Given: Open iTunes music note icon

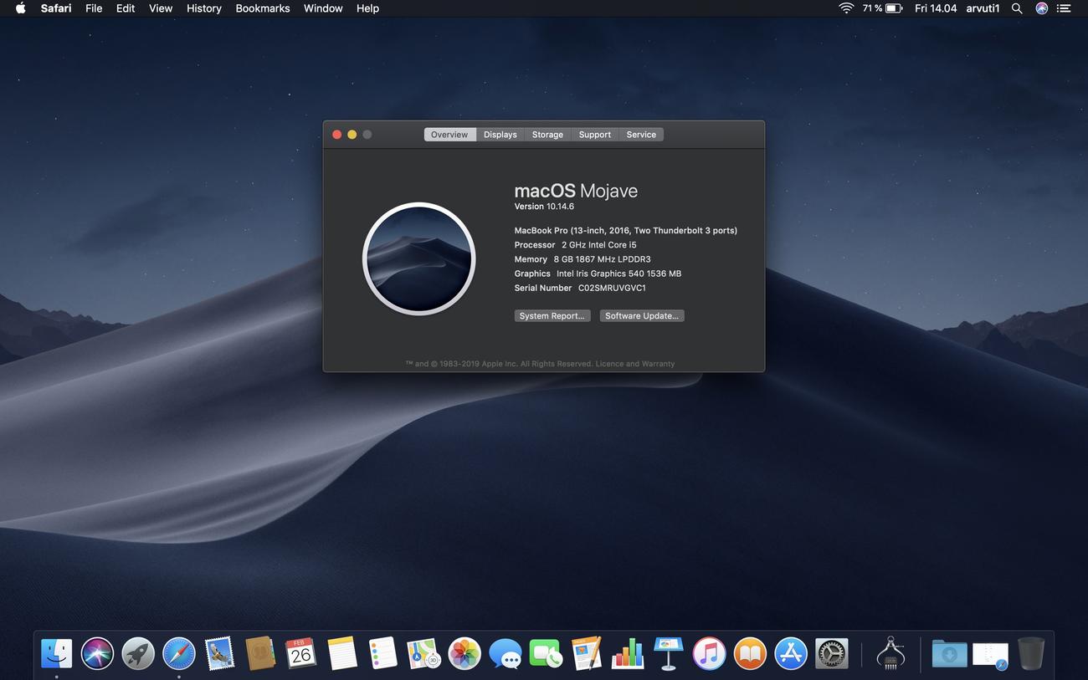Looking at the screenshot, I should pyautogui.click(x=709, y=653).
